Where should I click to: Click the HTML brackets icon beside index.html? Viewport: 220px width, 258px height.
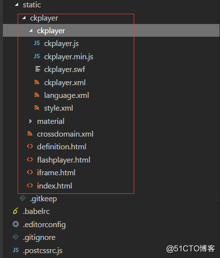click(x=30, y=185)
